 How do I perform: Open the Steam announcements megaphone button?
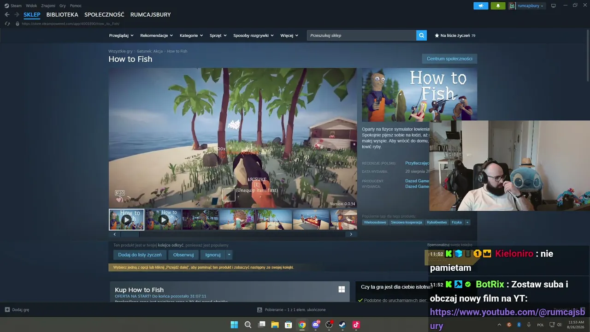(481, 6)
